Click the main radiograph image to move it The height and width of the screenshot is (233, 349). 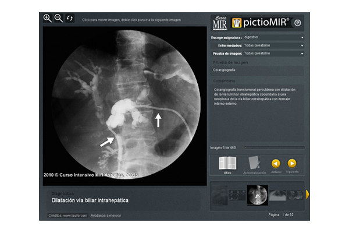[x=125, y=106]
